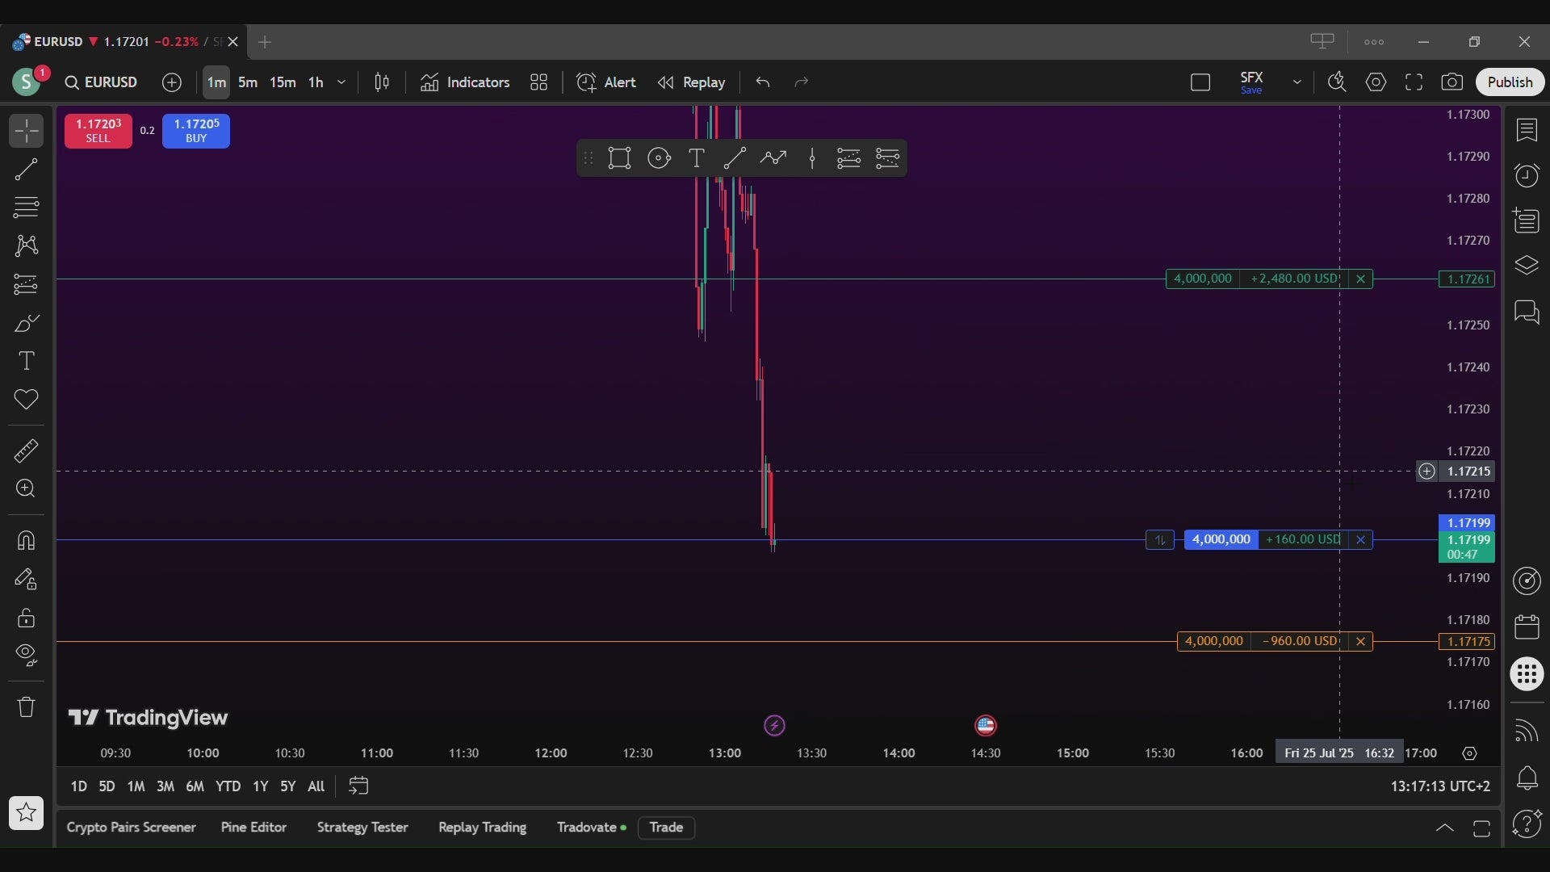Click the blue BUY 1.17205 button
The image size is (1550, 872).
pyautogui.click(x=196, y=131)
